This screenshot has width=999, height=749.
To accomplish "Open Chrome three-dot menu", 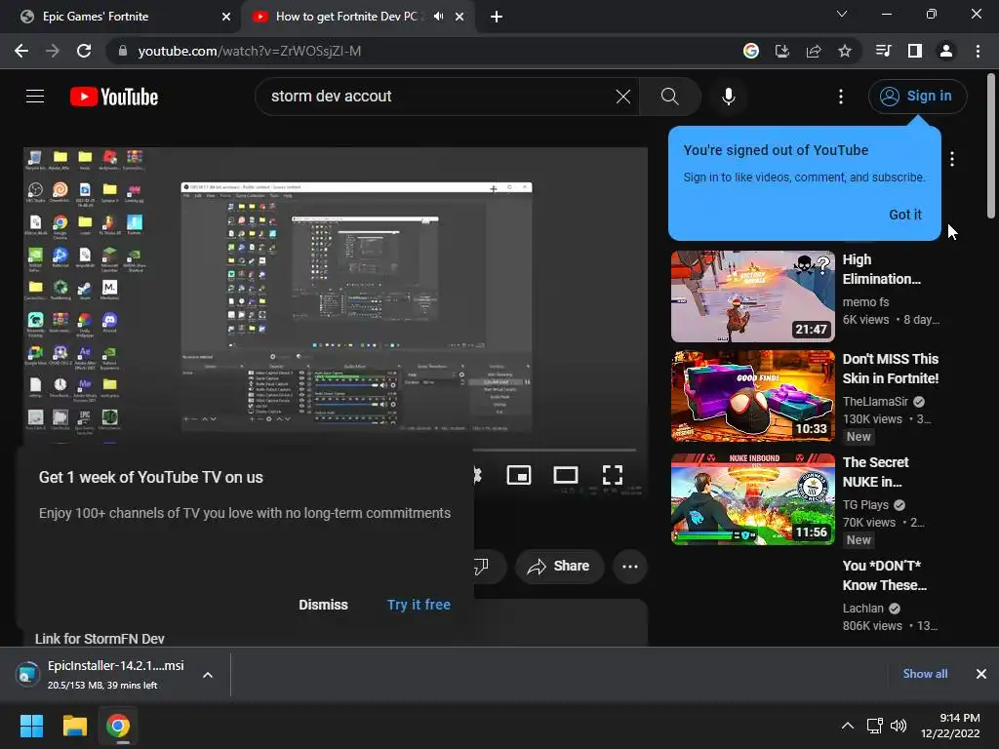I will [978, 51].
